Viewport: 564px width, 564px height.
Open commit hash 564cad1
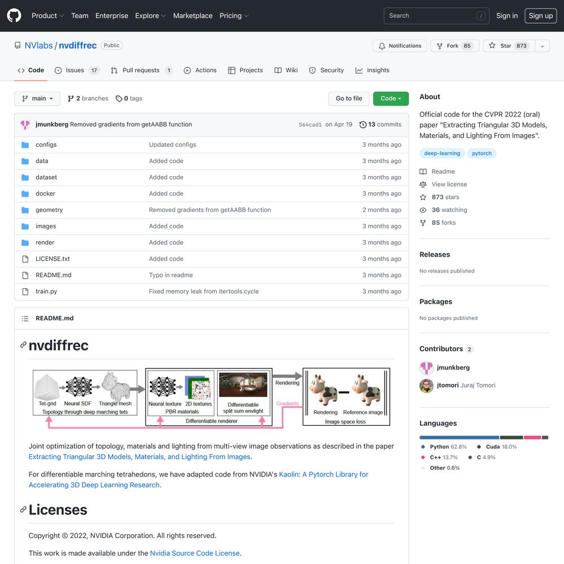(x=310, y=125)
